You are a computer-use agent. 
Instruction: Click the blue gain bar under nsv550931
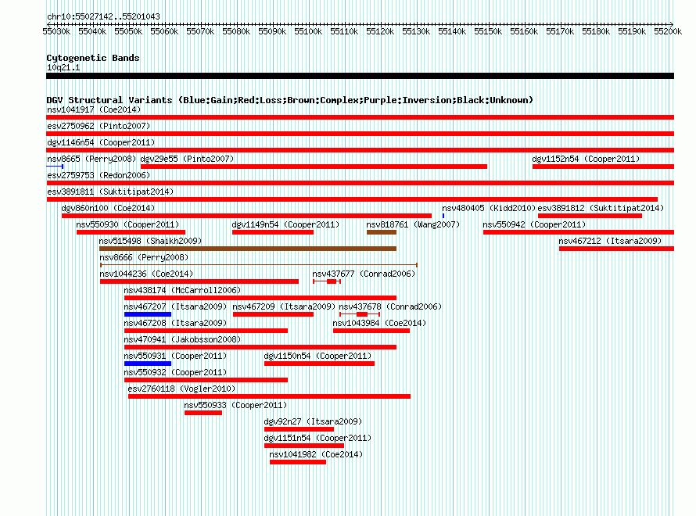(148, 364)
